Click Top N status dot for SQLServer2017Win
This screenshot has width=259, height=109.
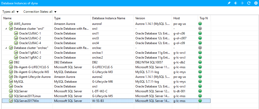click(x=200, y=101)
